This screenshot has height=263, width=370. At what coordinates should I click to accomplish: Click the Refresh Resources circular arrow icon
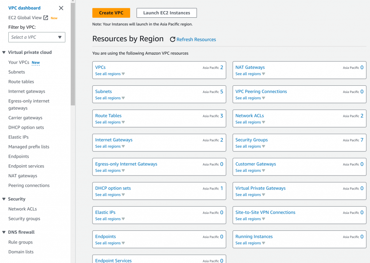[172, 39]
